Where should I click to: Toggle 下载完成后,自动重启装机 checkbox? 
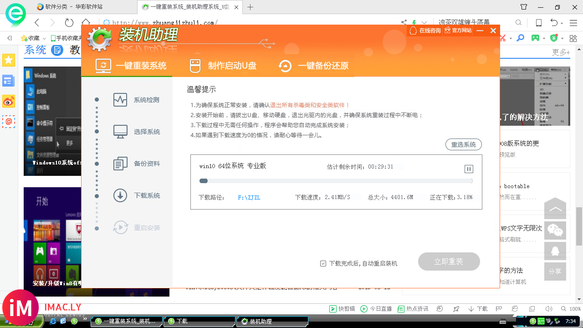coord(323,263)
